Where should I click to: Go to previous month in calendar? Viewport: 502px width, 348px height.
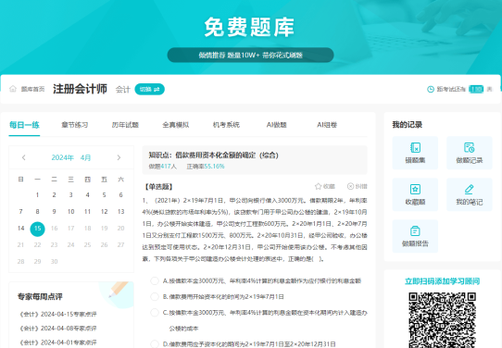[x=24, y=157]
